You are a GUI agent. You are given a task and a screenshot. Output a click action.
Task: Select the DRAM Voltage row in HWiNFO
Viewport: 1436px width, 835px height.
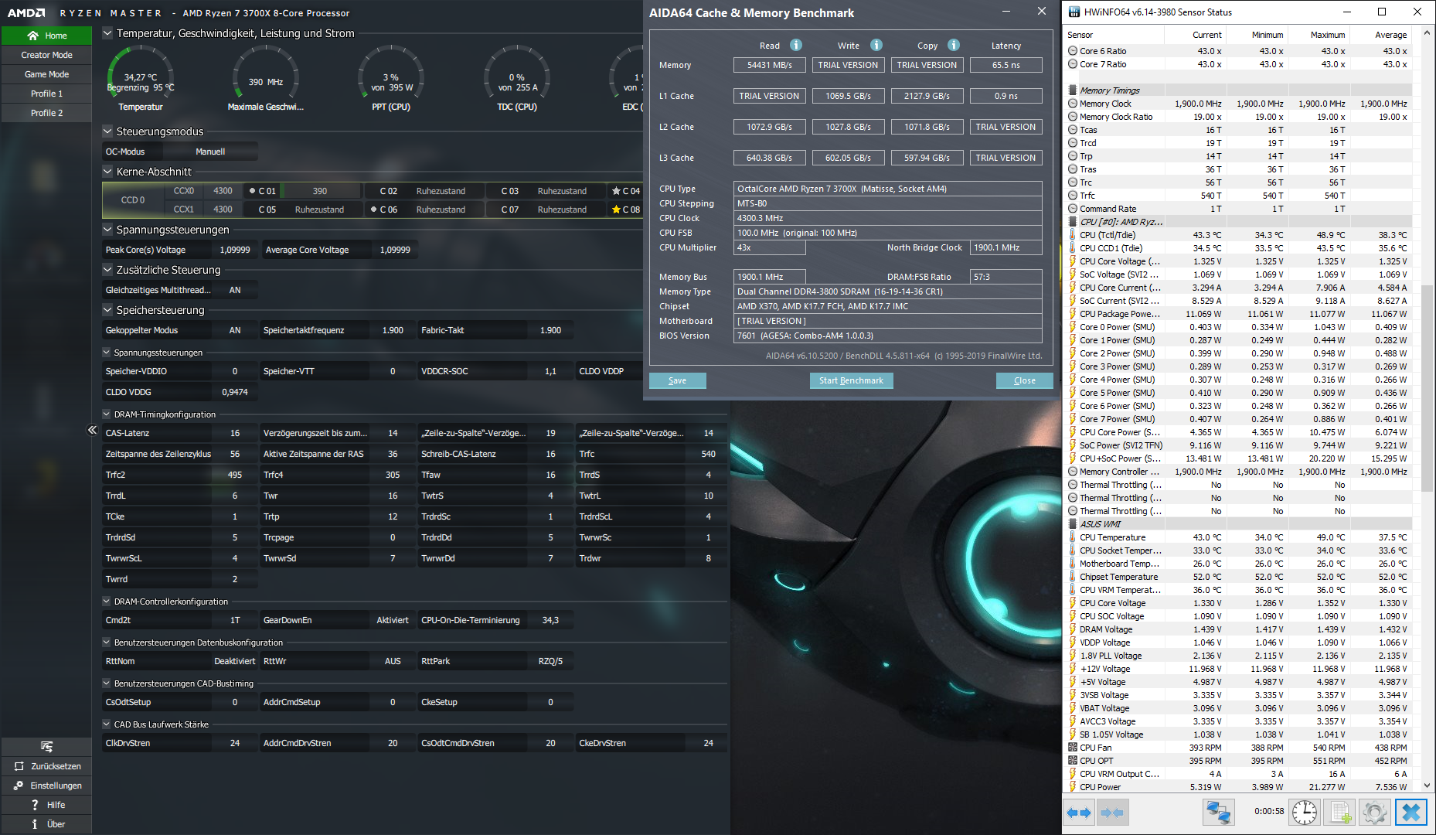click(1239, 629)
